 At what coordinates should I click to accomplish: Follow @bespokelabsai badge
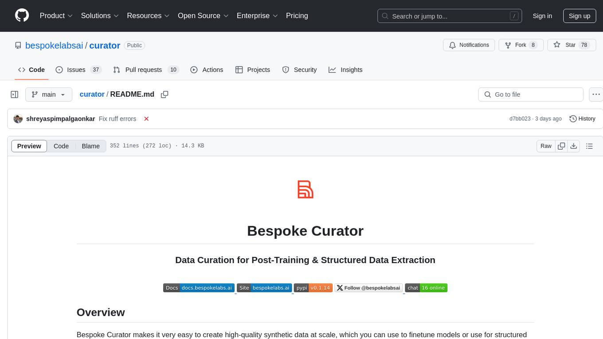pos(368,288)
